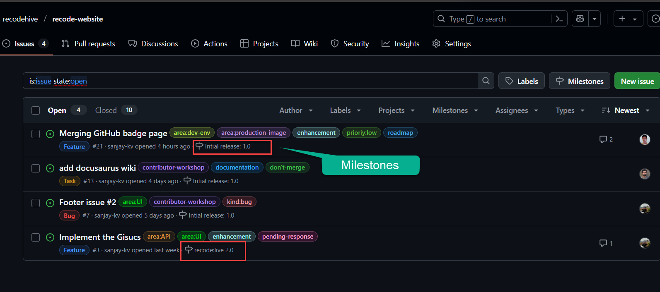The image size is (660, 292).
Task: Open the recode-website repository link
Action: pyautogui.click(x=77, y=19)
